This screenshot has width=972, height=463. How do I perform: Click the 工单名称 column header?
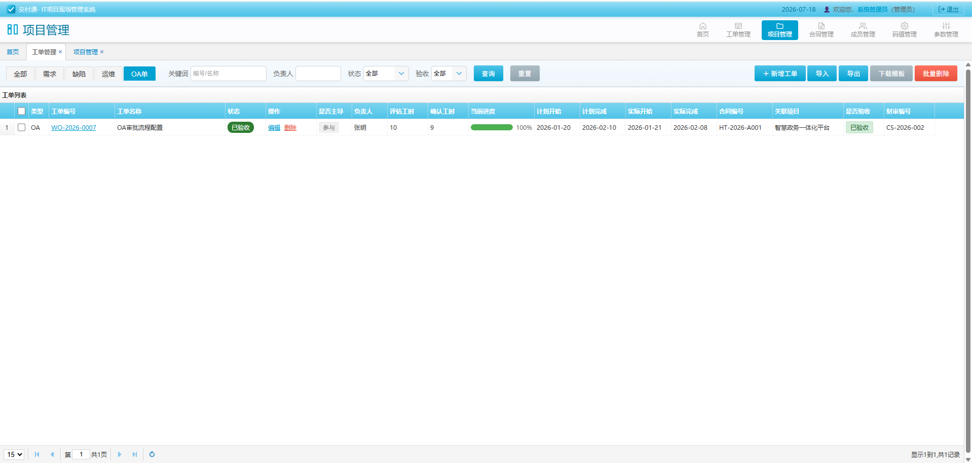[x=170, y=111]
